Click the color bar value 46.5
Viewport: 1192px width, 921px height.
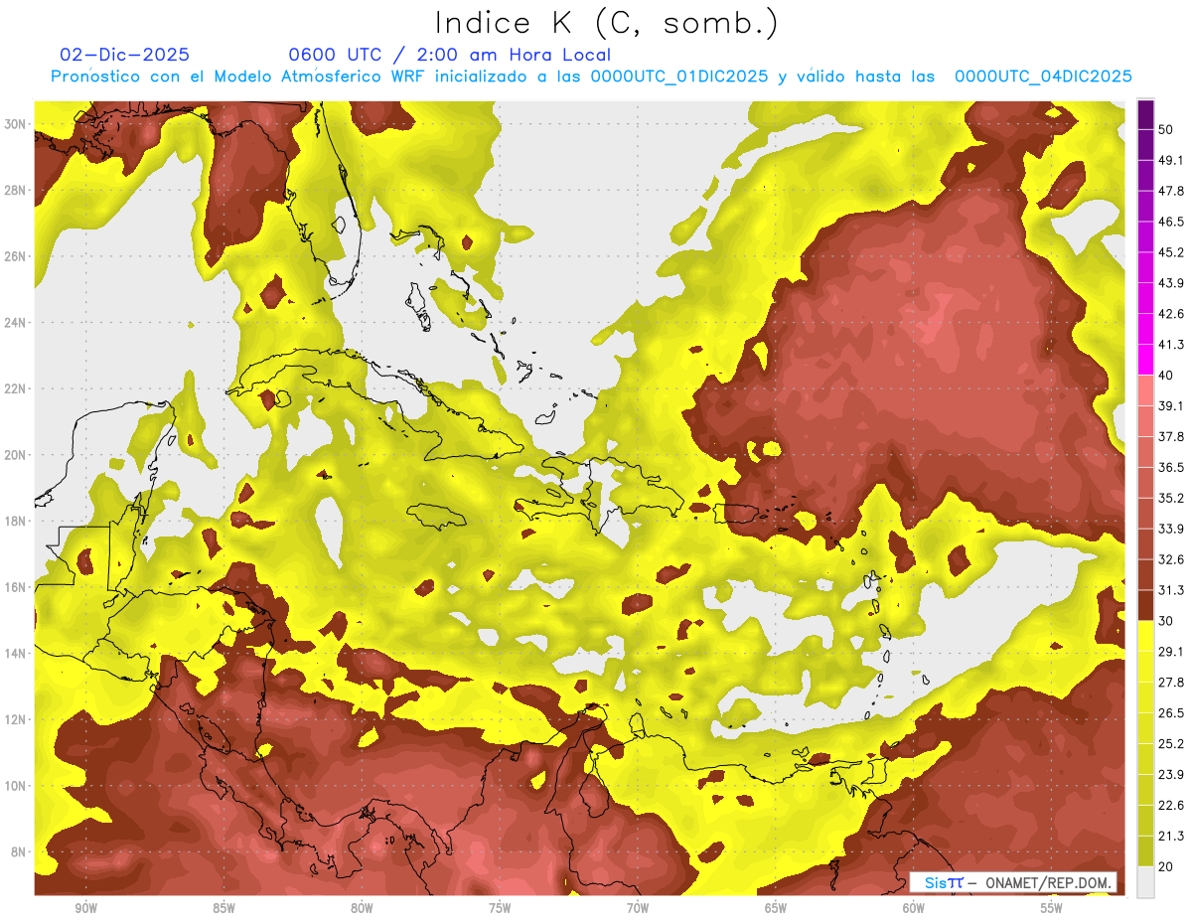tap(1171, 222)
